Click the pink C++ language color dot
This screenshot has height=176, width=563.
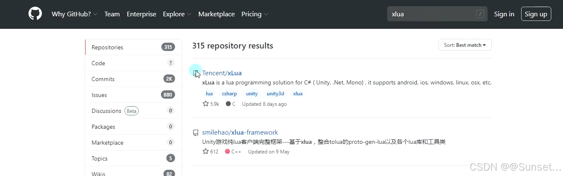(x=227, y=151)
